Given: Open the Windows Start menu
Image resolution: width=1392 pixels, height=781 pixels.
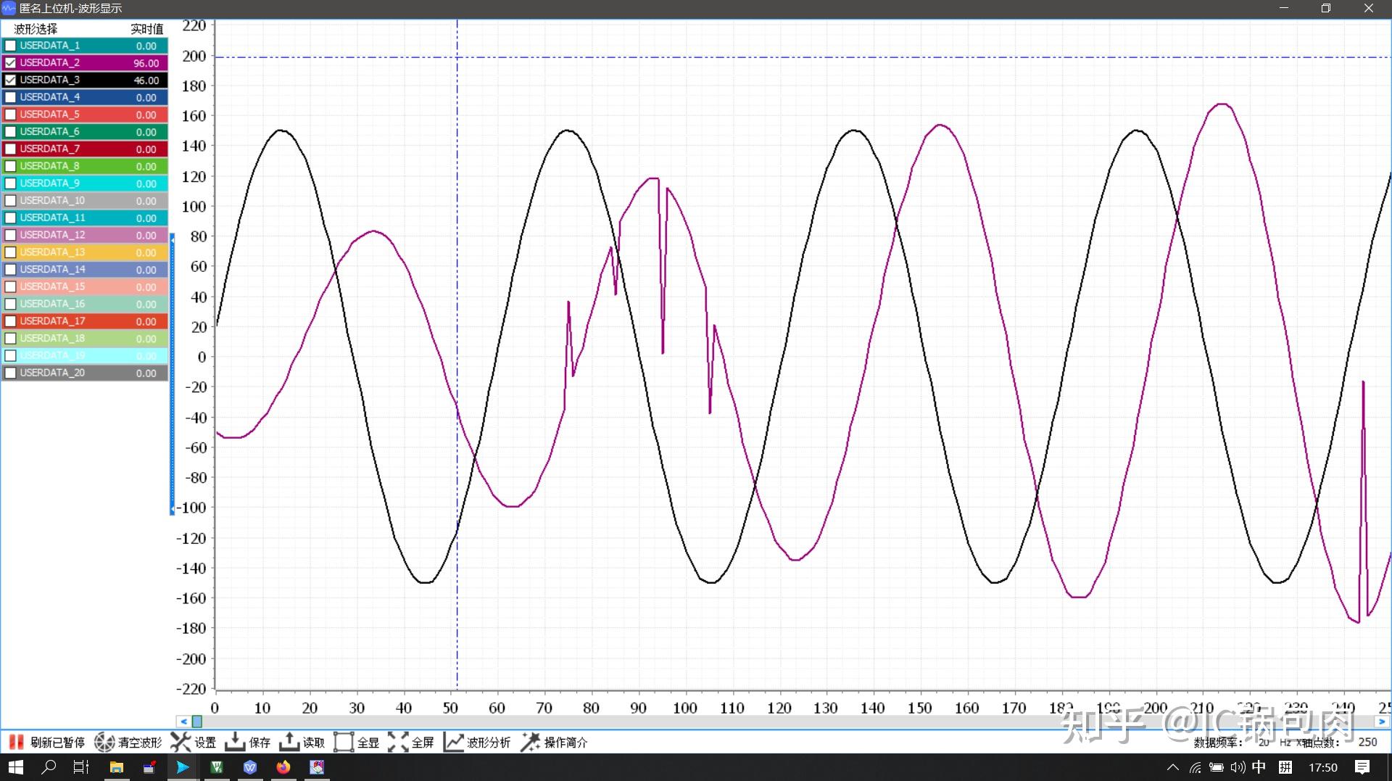Looking at the screenshot, I should 15,767.
